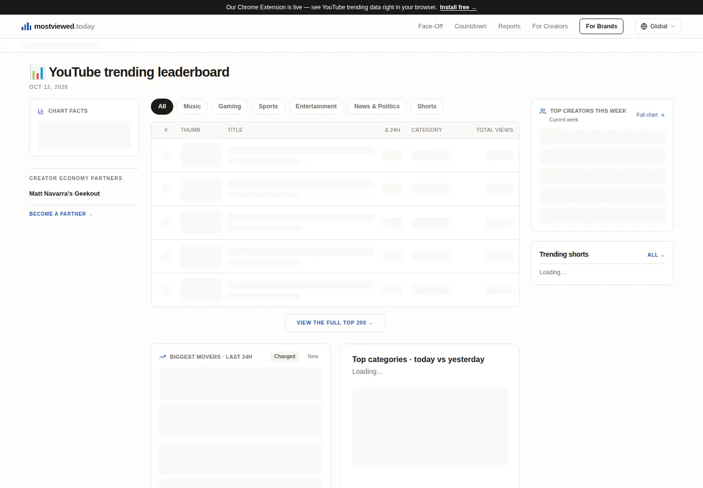Click the Chart Facts bar-chart icon
The width and height of the screenshot is (703, 488).
coord(41,111)
